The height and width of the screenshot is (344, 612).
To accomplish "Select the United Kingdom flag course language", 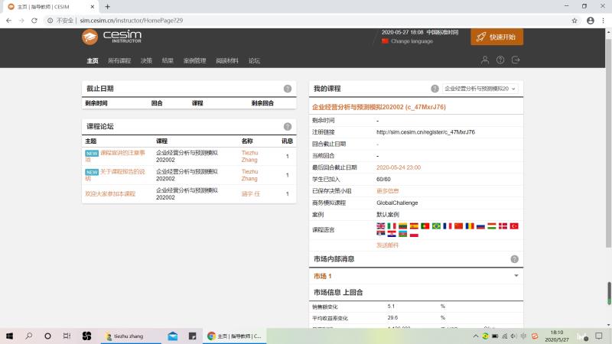I will point(381,226).
